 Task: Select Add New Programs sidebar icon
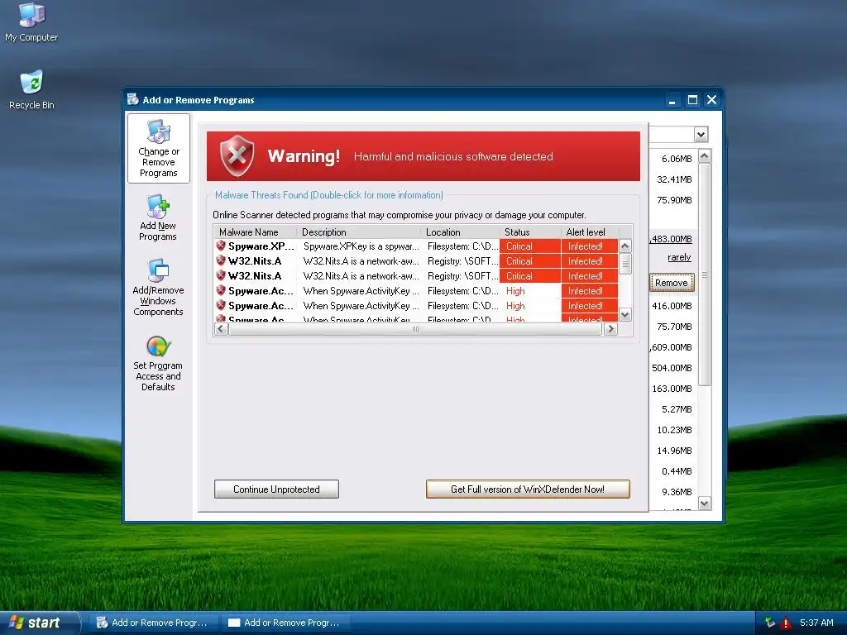(158, 218)
